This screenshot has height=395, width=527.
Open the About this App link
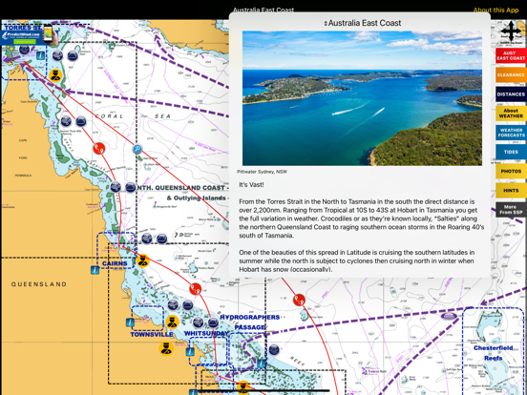tap(495, 10)
